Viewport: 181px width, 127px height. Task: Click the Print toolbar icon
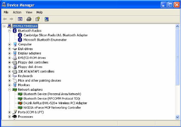coord(29,19)
